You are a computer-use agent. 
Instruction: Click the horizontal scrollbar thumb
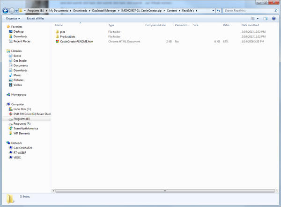point(165,191)
